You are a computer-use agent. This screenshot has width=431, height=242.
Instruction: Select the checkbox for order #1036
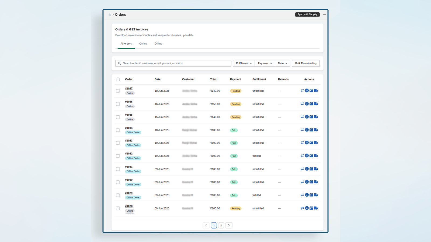(x=118, y=104)
